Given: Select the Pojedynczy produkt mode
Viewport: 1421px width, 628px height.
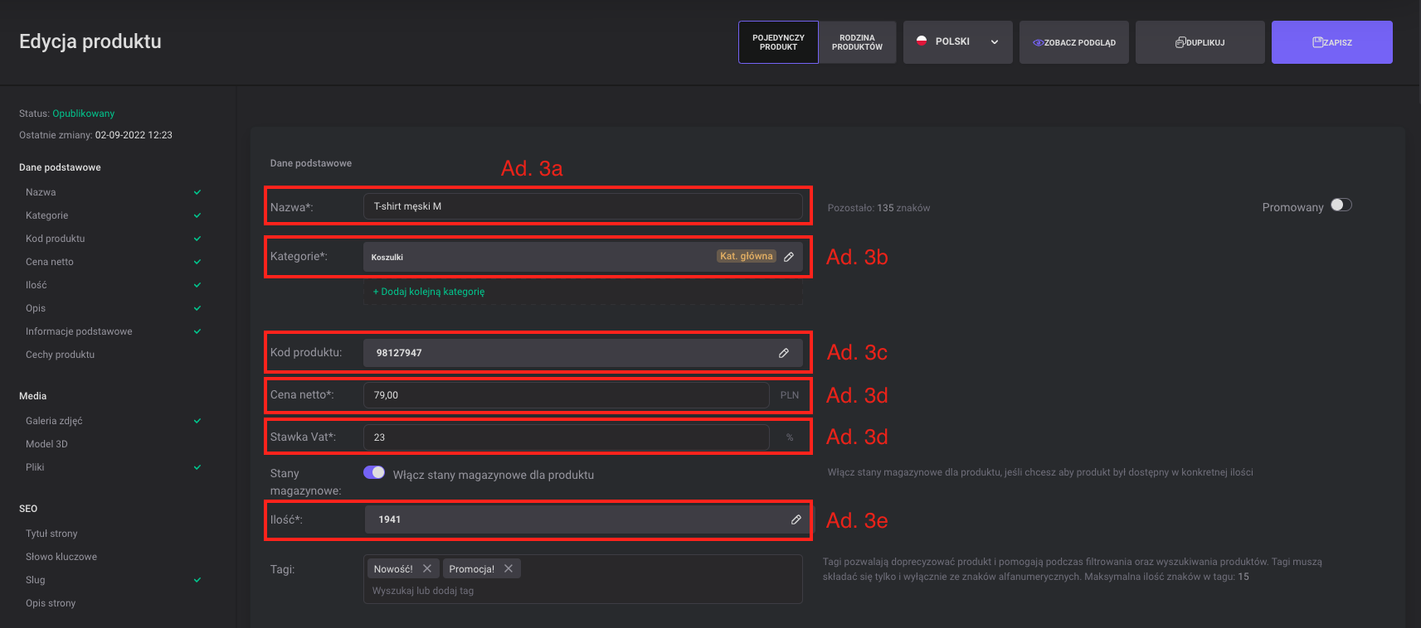Looking at the screenshot, I should pyautogui.click(x=778, y=42).
